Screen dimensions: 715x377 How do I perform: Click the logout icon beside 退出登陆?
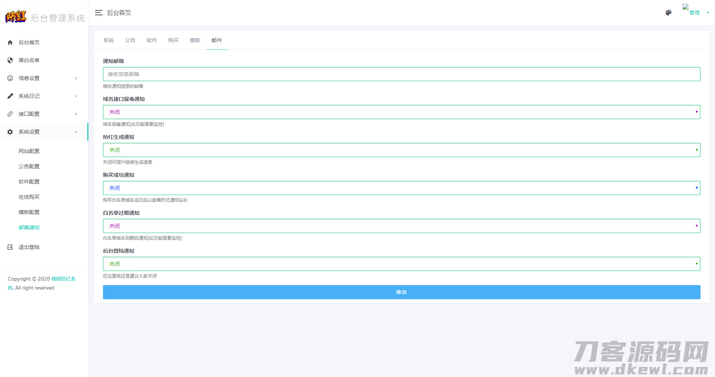(10, 247)
